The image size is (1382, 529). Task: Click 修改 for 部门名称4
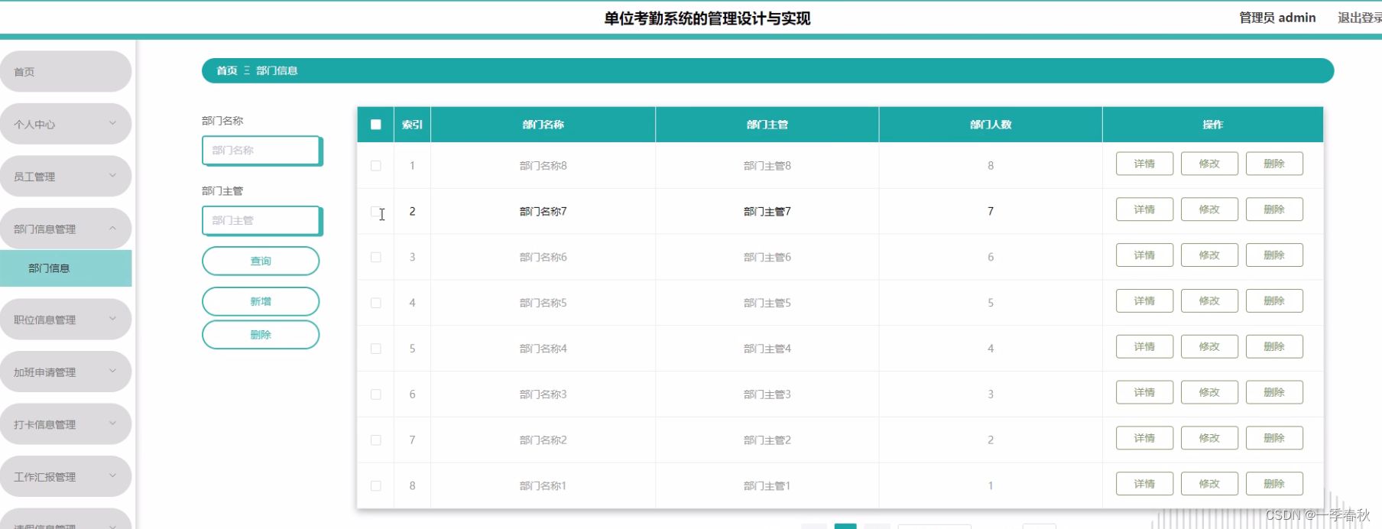pos(1209,347)
